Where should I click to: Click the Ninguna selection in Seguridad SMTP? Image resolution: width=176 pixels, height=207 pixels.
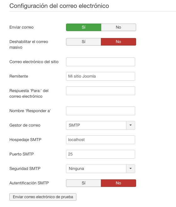click(x=96, y=169)
